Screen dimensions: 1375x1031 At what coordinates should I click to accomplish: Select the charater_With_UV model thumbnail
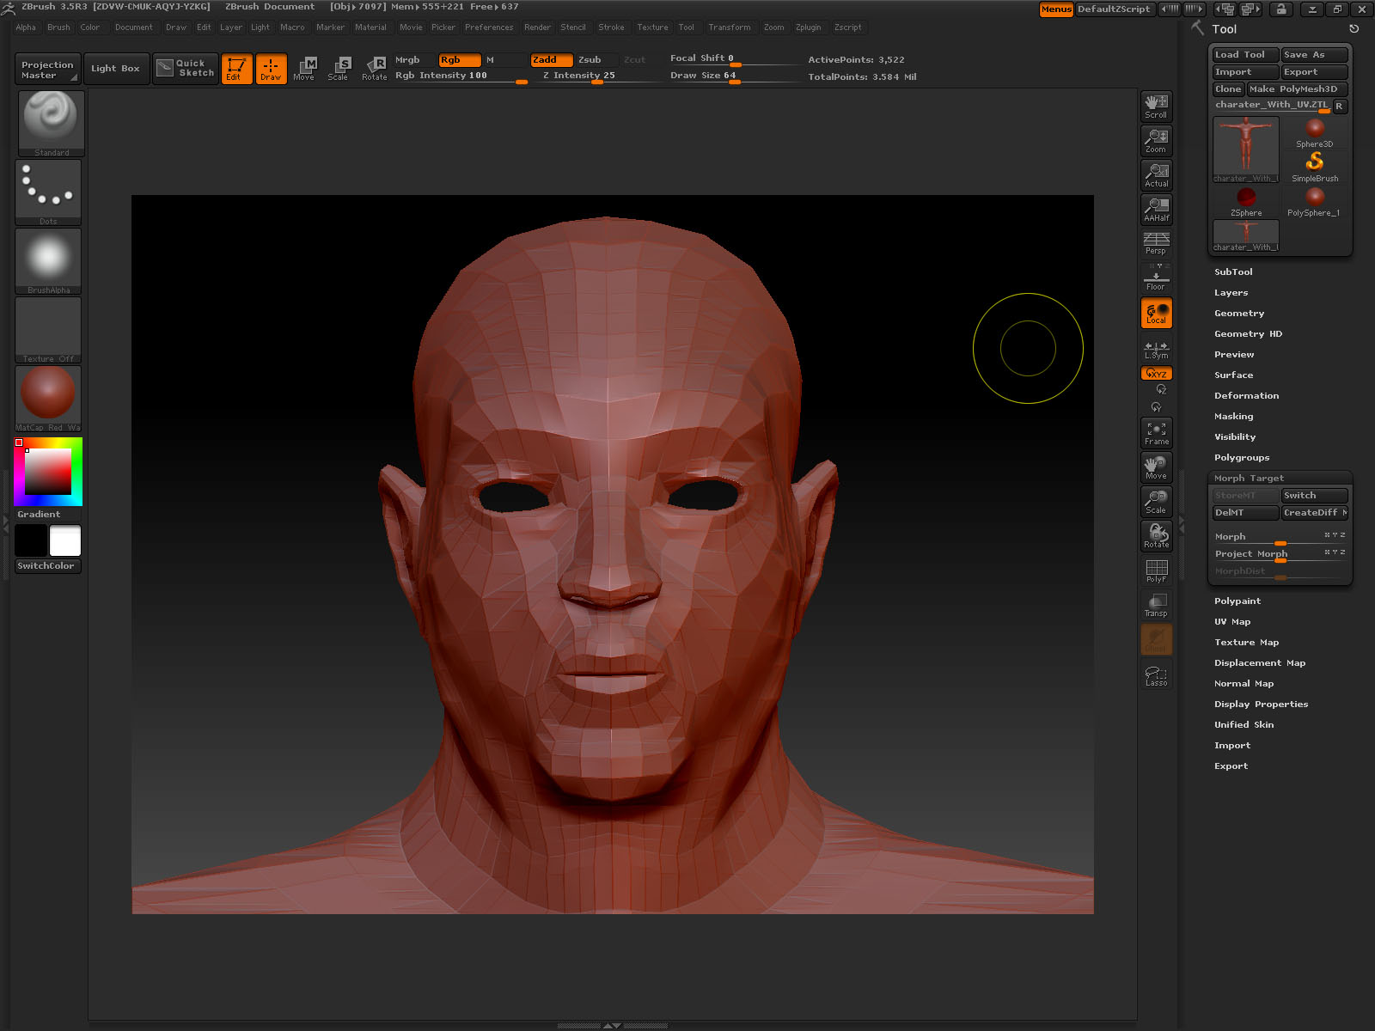tap(1246, 150)
